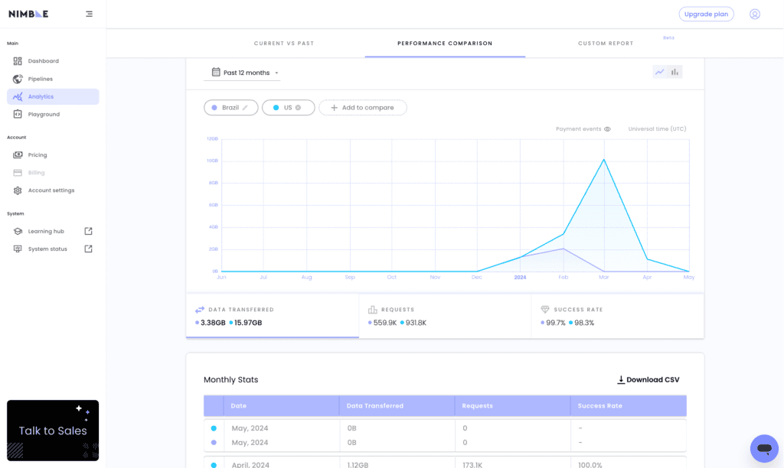Go to Pricing page
The height and width of the screenshot is (468, 784).
coord(53,154)
